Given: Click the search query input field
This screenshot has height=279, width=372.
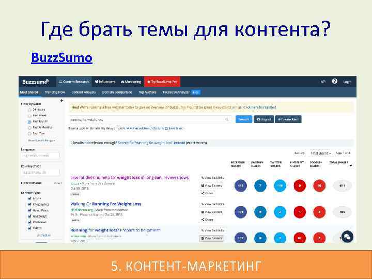Looking at the screenshot, I should tap(150, 119).
